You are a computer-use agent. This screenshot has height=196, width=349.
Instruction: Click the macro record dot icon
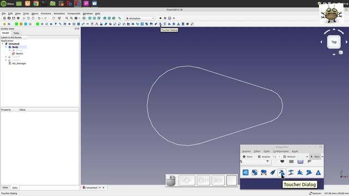[160, 18]
